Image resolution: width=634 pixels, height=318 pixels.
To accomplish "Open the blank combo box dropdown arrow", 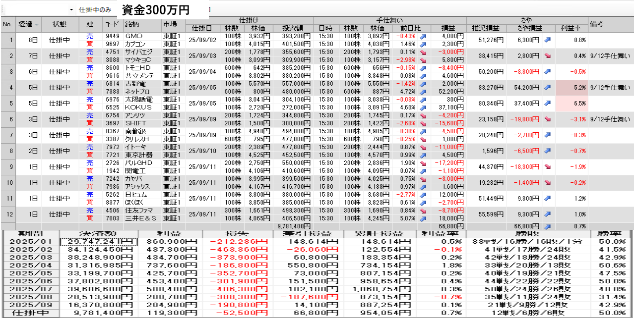I will pos(71,10).
